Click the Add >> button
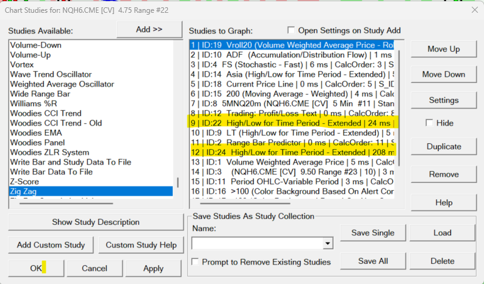This screenshot has width=484, height=284. 149,29
